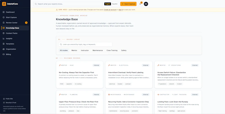
Task: Click the Templates document icon
Action: point(4,44)
